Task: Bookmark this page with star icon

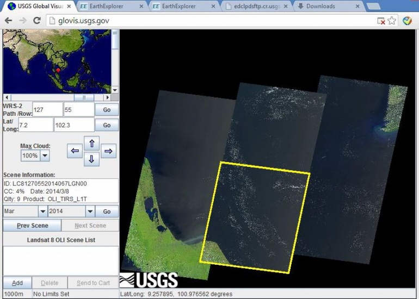Action: 392,21
